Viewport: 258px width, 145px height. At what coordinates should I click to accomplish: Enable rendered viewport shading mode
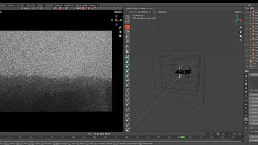click(x=83, y=8)
